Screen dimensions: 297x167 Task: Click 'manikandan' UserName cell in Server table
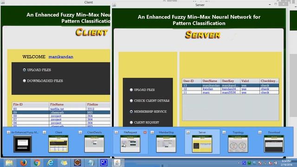click(x=211, y=85)
